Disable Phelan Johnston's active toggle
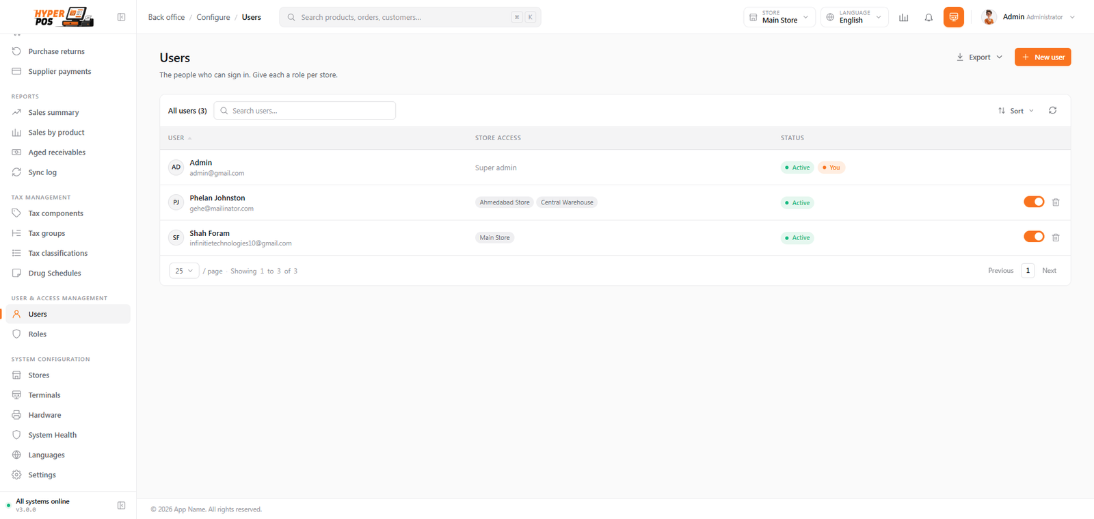This screenshot has width=1094, height=519. click(x=1034, y=202)
